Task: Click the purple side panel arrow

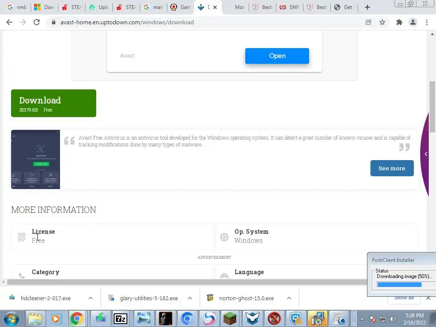Action: (426, 154)
